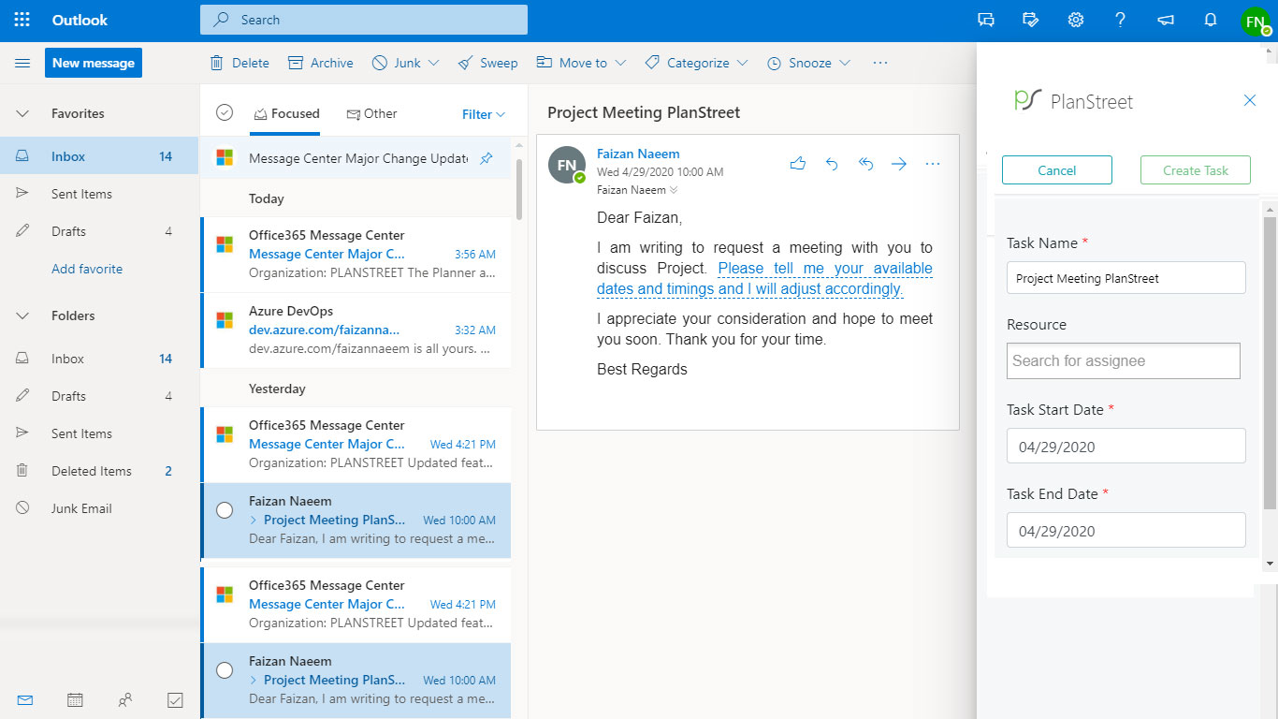1278x719 pixels.
Task: Focus the Outlook Search box
Action: [364, 20]
